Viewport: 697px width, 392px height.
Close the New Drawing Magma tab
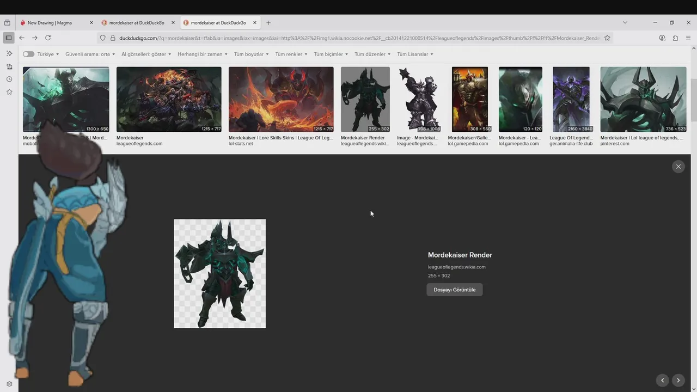click(x=91, y=23)
